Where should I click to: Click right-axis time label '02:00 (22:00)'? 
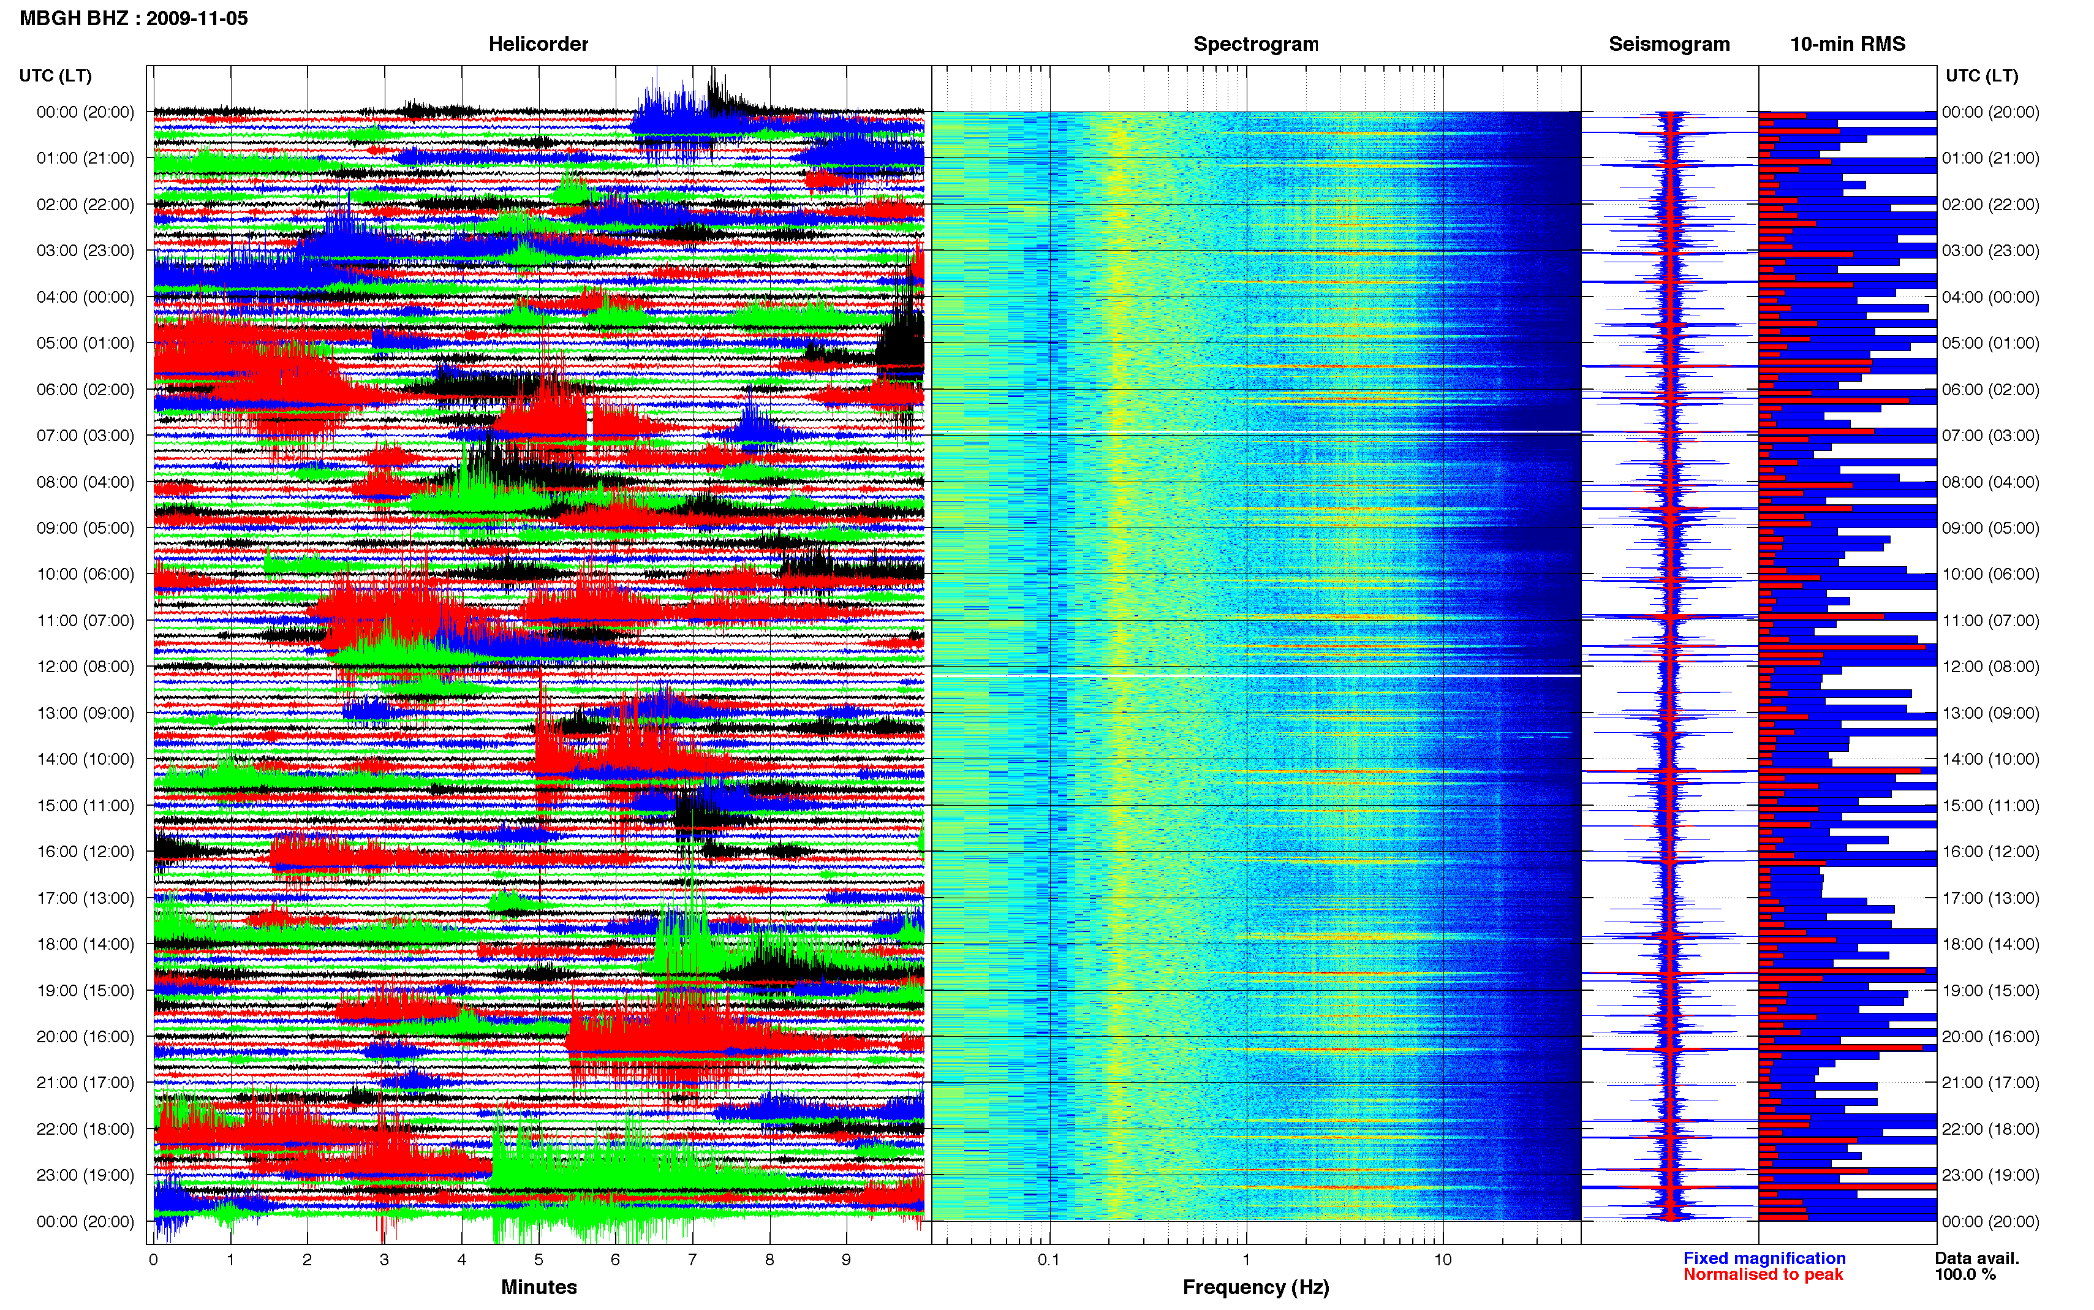click(1990, 205)
